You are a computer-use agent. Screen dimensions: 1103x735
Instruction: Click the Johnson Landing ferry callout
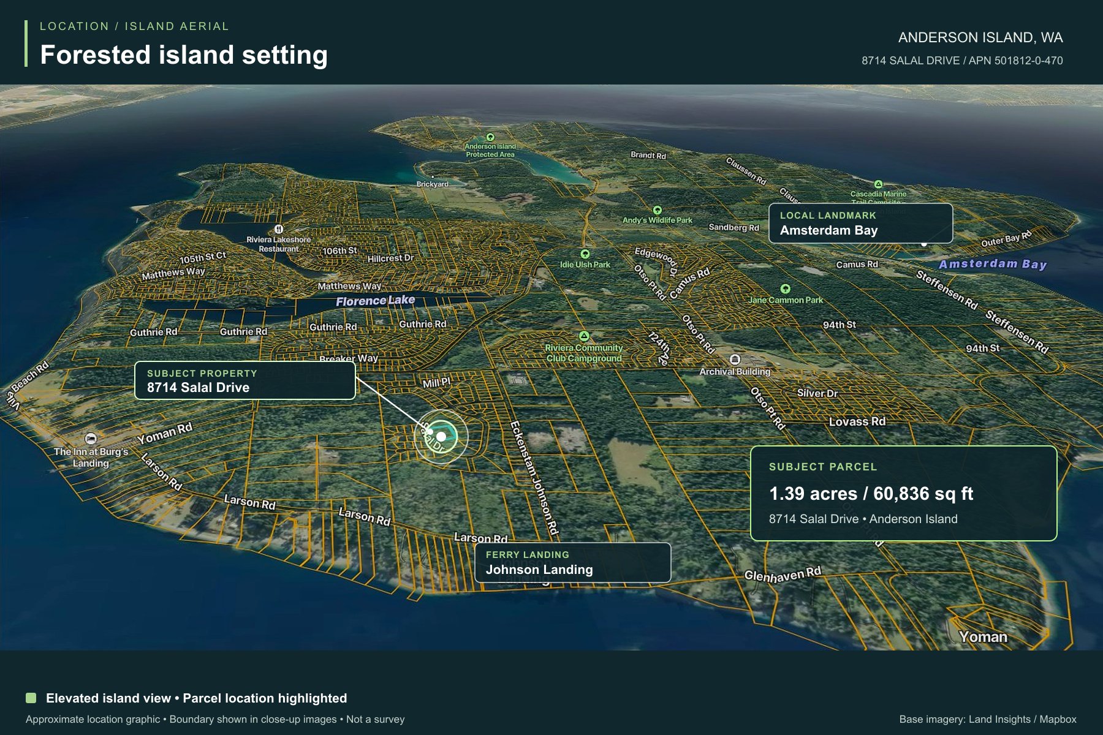(x=573, y=562)
